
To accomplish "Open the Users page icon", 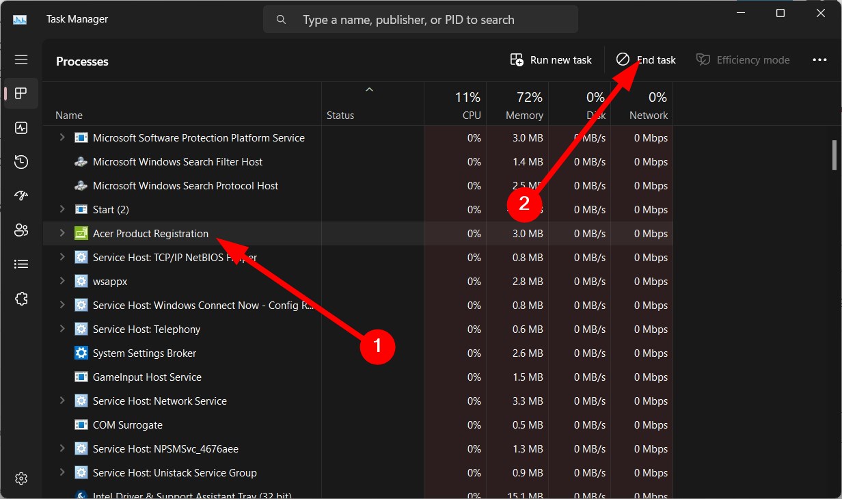I will pos(21,230).
